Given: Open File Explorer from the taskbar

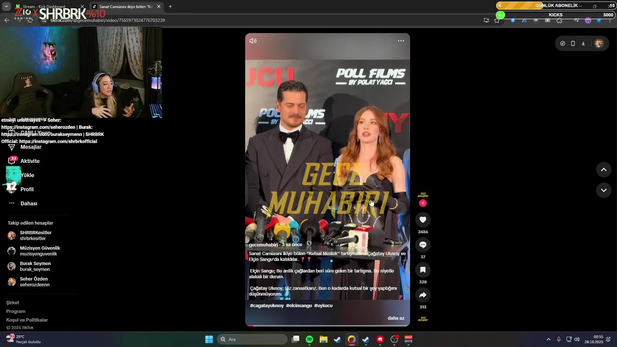Looking at the screenshot, I should coord(323,339).
